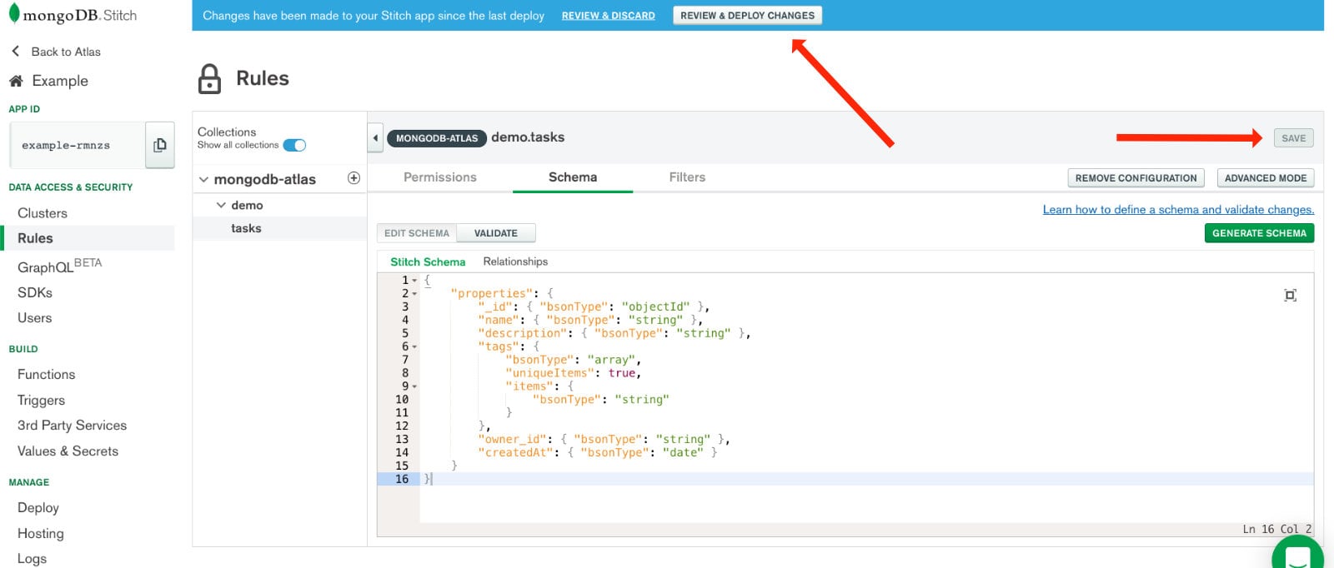Click Remove Configuration button
The width and height of the screenshot is (1334, 568).
click(x=1136, y=178)
